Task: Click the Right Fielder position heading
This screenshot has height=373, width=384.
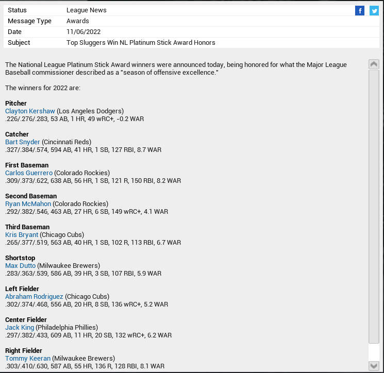Action: tap(24, 351)
